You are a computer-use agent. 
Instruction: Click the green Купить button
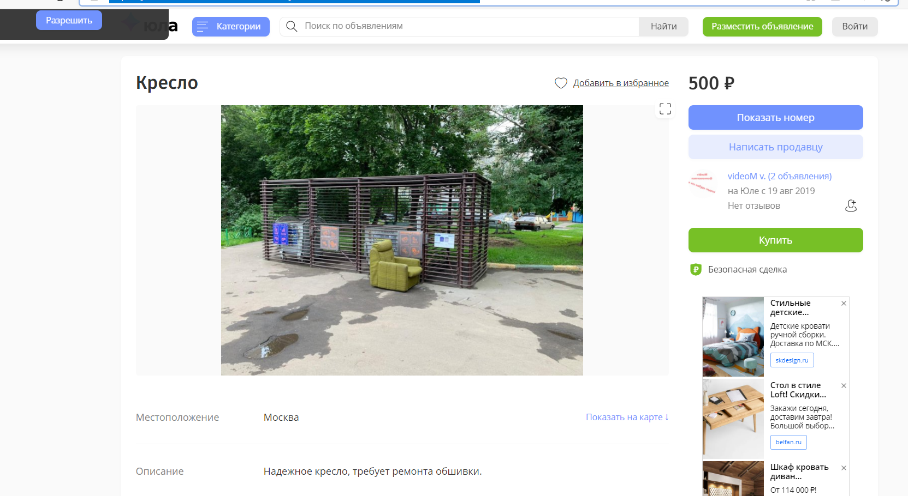(775, 240)
